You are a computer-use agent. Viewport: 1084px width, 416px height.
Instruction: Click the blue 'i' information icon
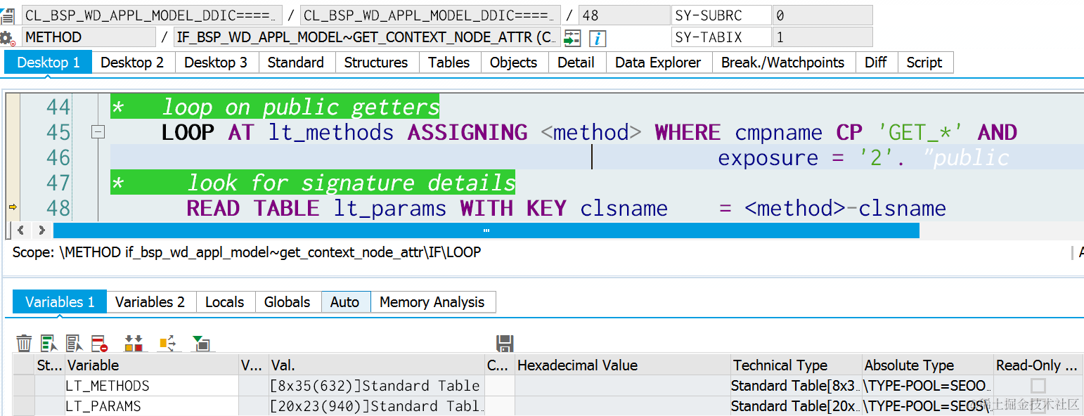click(x=598, y=38)
